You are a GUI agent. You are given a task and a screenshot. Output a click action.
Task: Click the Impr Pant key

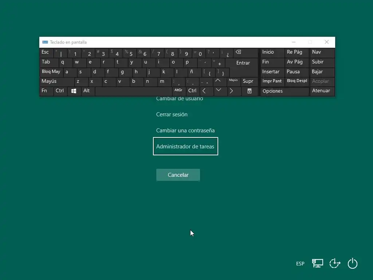[272, 81]
